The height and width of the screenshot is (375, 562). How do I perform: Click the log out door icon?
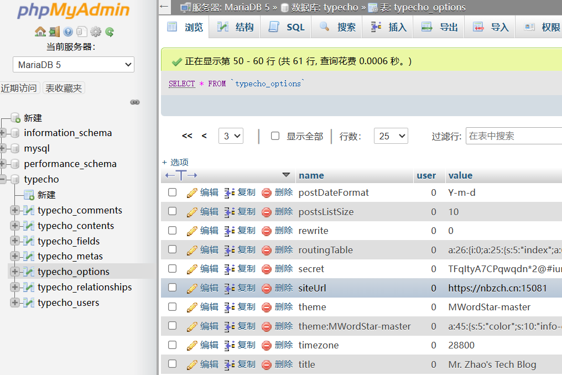coord(54,32)
